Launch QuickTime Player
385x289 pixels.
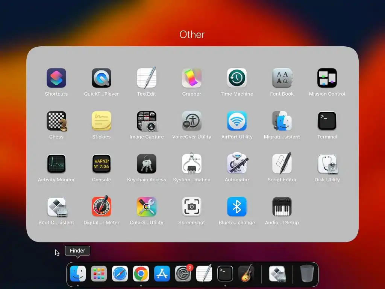102,78
